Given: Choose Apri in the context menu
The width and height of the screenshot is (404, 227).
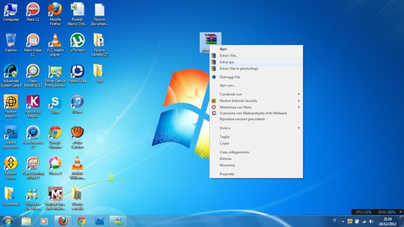Looking at the screenshot, I should (257, 49).
